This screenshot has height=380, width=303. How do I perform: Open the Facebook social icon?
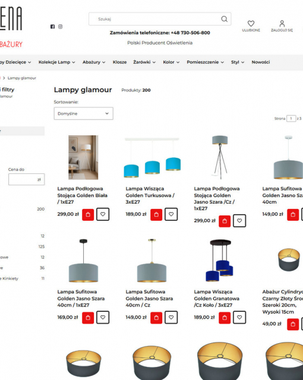tap(52, 27)
